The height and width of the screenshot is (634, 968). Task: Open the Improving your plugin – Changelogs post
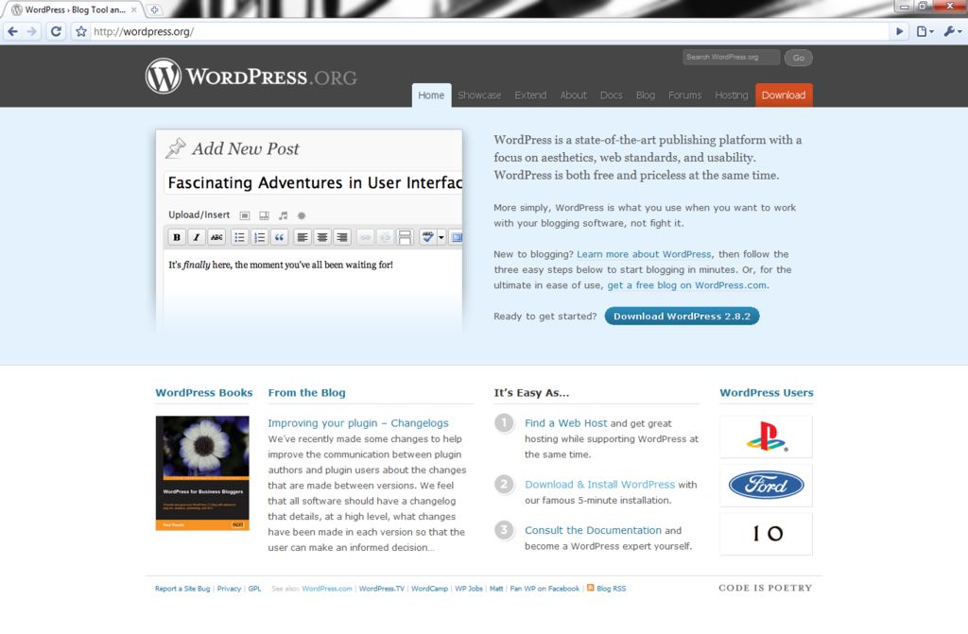pos(358,423)
